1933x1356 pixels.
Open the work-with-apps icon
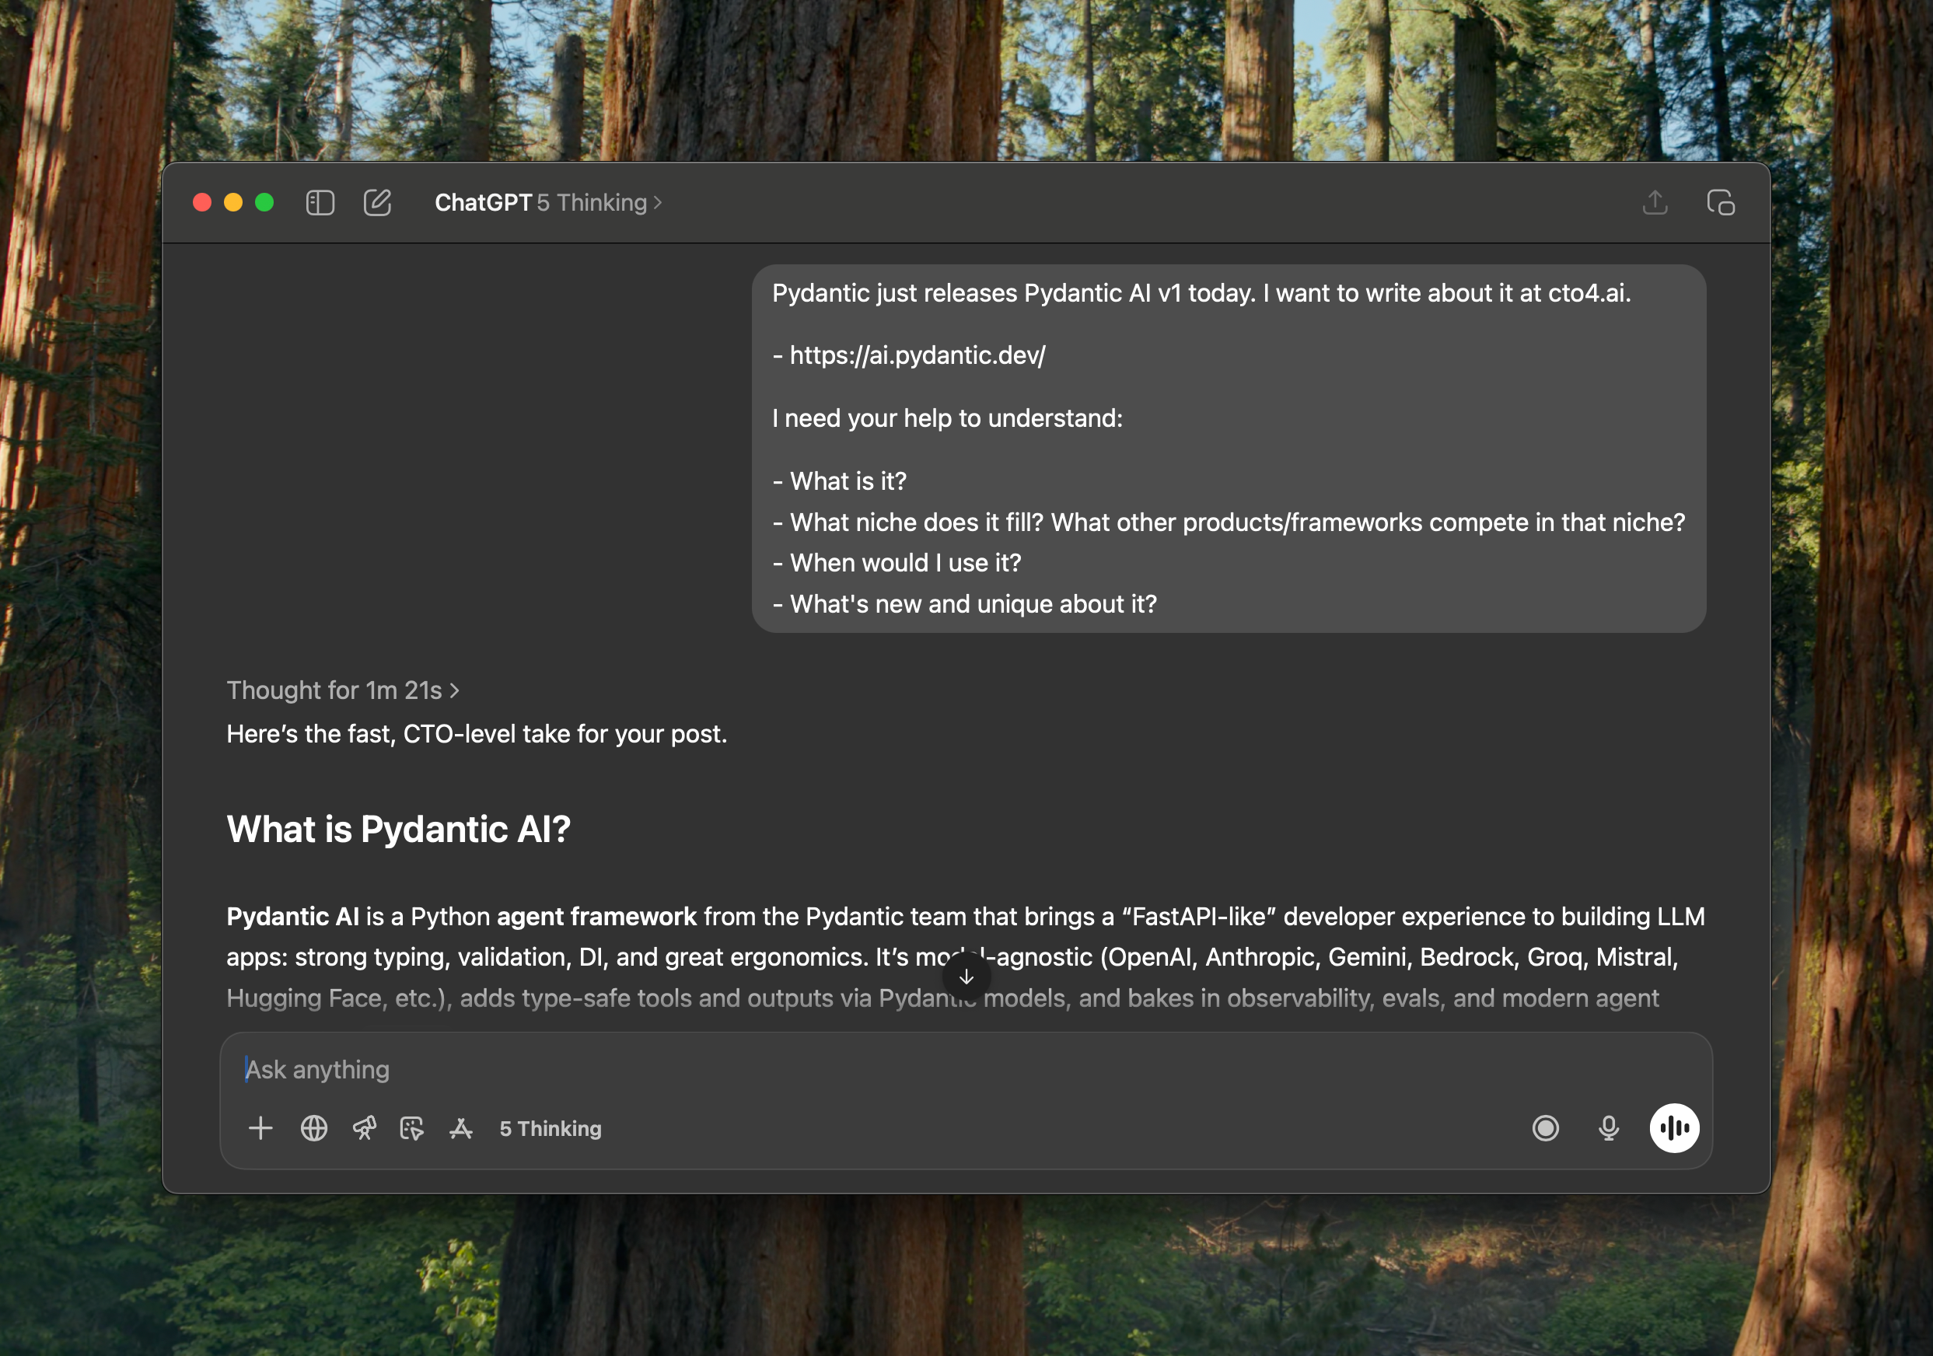click(x=460, y=1128)
